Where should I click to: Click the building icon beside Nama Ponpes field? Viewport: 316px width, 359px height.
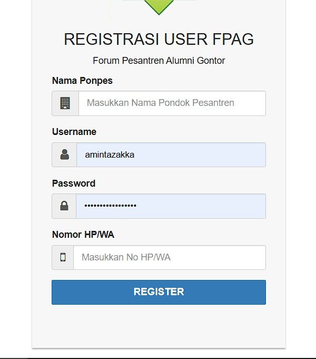coord(65,103)
